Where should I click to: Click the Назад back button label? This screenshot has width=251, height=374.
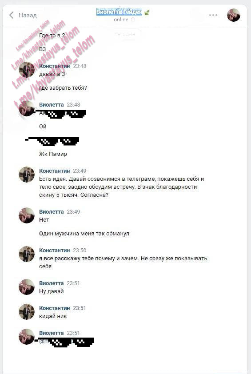[28, 15]
